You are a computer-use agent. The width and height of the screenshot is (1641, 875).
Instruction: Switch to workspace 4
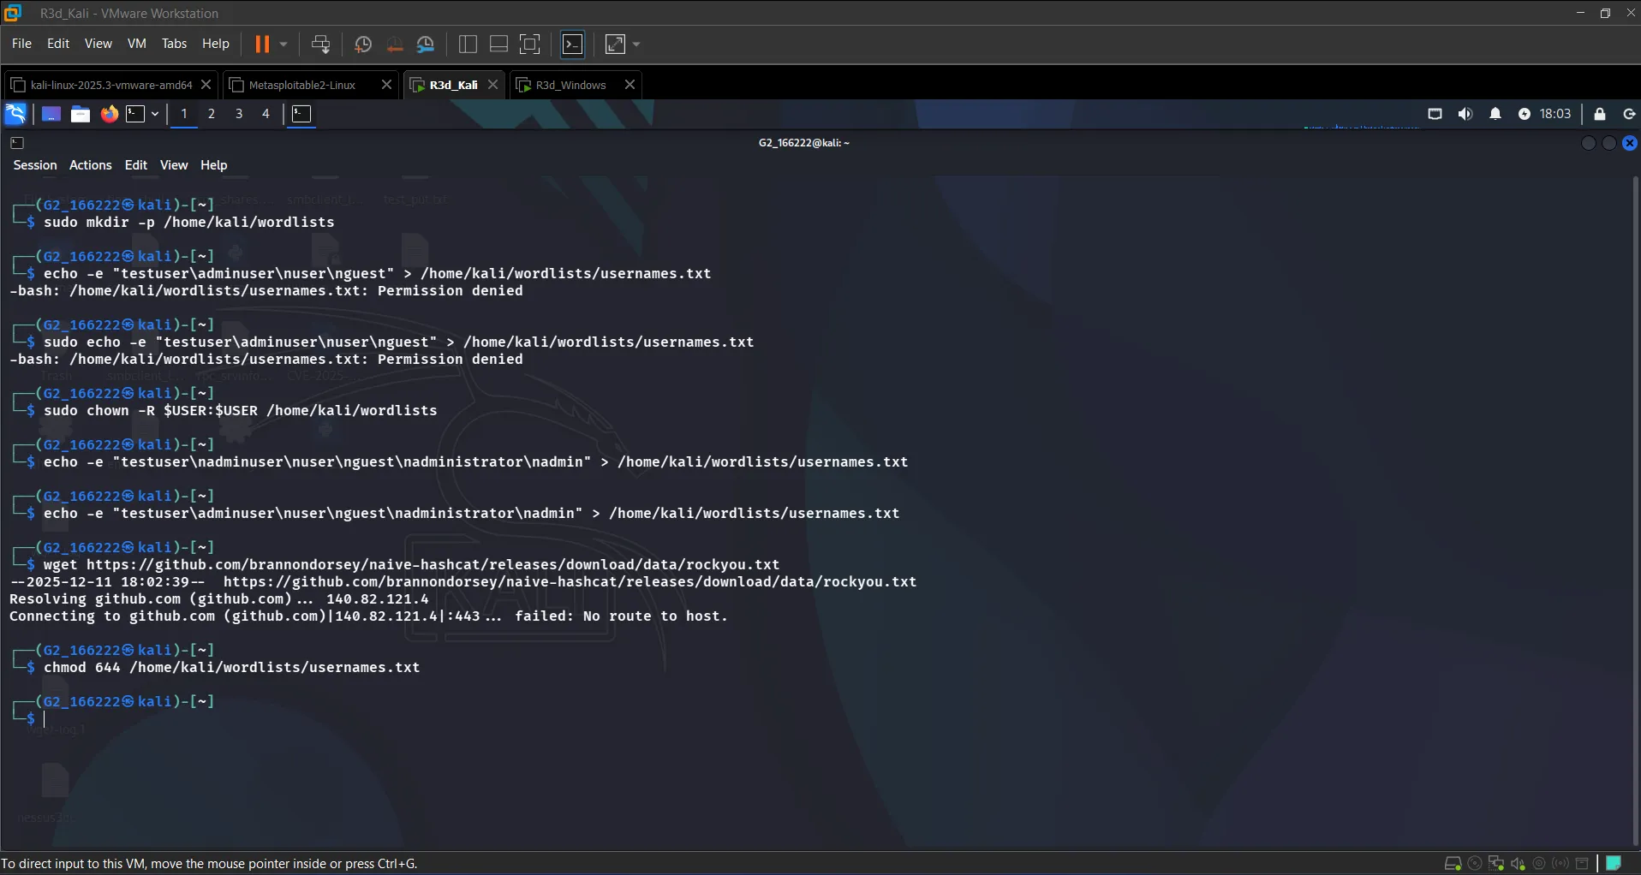tap(266, 114)
